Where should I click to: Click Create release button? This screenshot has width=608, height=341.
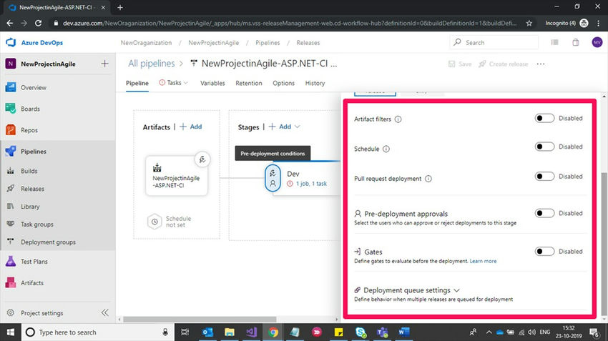point(504,64)
